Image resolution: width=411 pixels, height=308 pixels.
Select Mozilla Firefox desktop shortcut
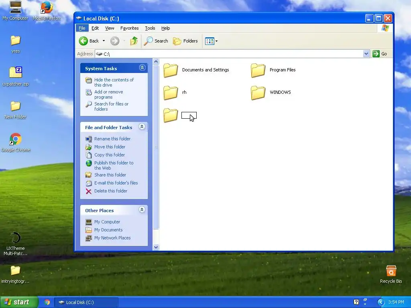(x=47, y=11)
